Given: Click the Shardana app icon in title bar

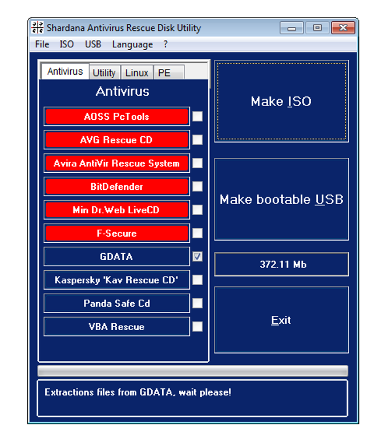Looking at the screenshot, I should 37,28.
